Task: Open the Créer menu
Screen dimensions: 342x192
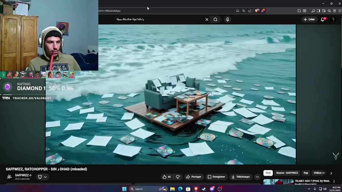Action: [x=309, y=19]
